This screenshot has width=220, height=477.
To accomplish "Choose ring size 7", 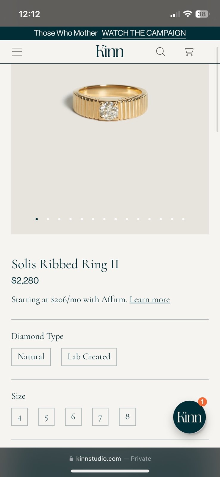I will [100, 417].
